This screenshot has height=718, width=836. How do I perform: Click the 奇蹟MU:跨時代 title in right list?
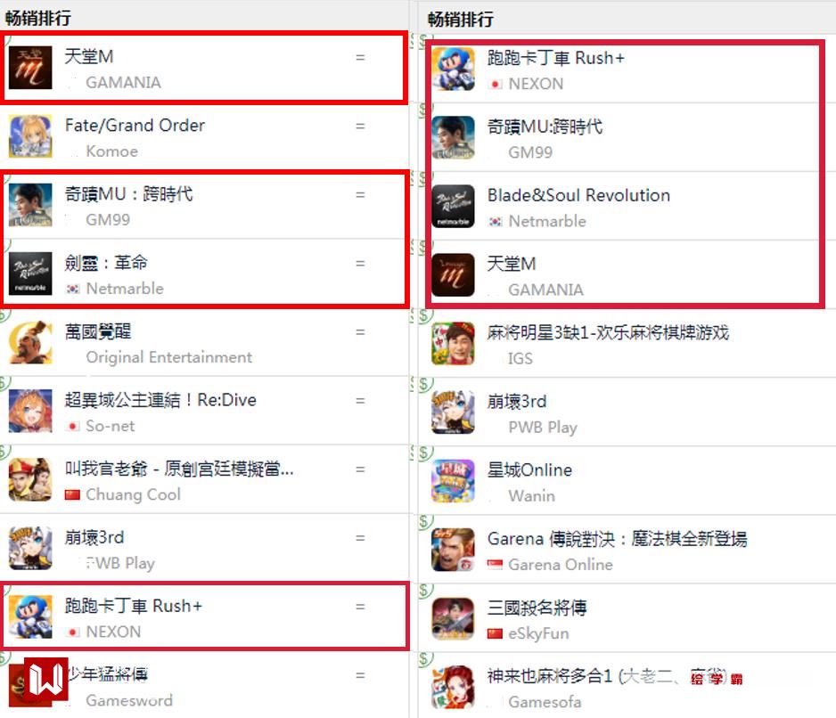[545, 126]
